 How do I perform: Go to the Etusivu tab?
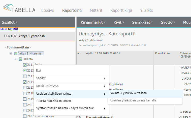coord(48,10)
